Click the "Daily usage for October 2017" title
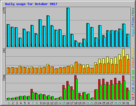The height and width of the screenshot is (106, 136). [x=31, y=4]
